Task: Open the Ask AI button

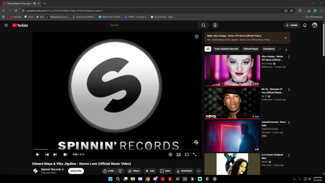Action: tap(150, 171)
